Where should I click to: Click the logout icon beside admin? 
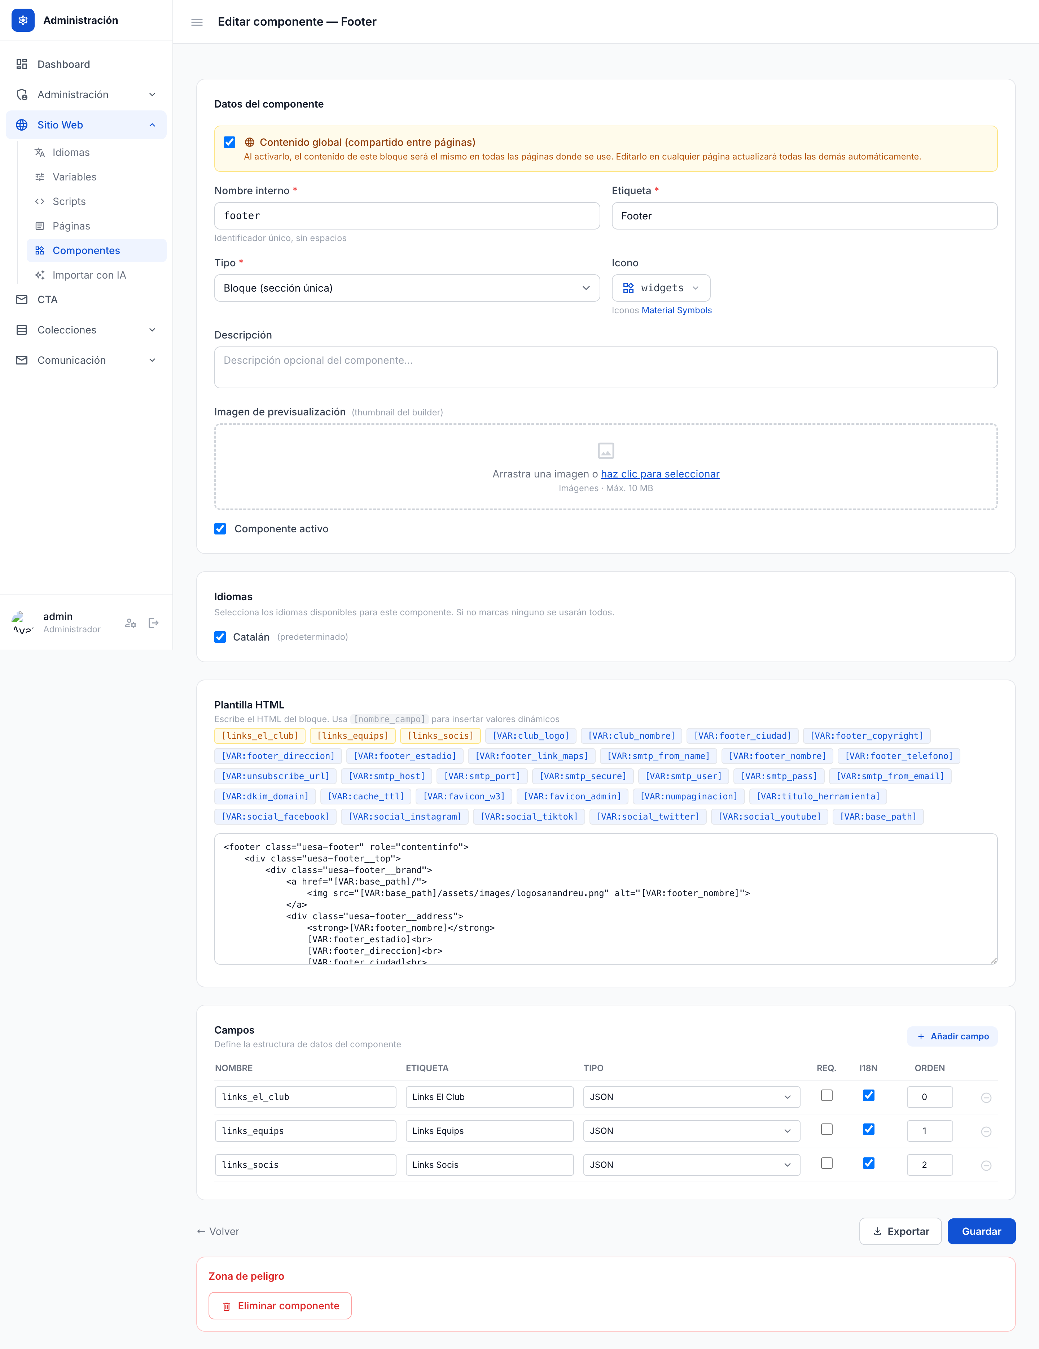click(154, 623)
